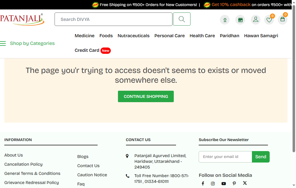Open the shopping cart bag icon
296x188 pixels.
pos(283,20)
